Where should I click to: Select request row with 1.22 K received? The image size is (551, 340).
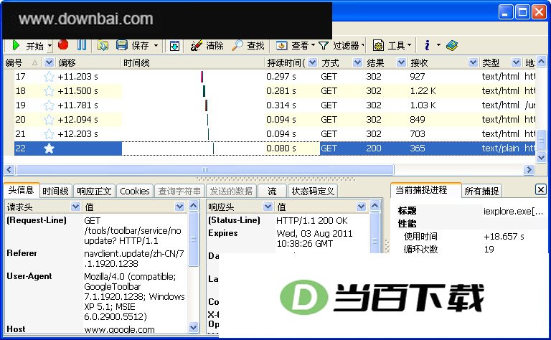(275, 91)
